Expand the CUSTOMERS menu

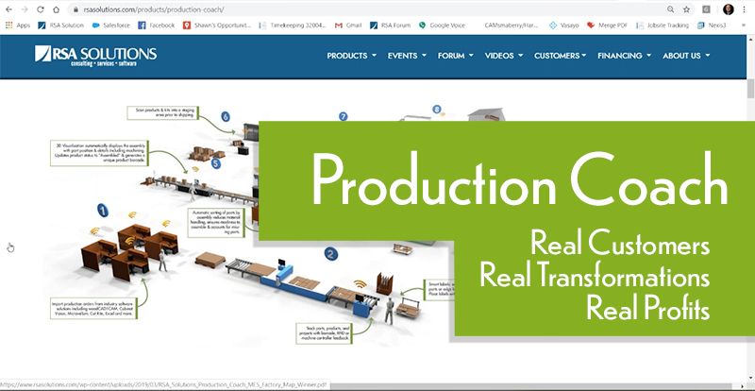coord(560,56)
